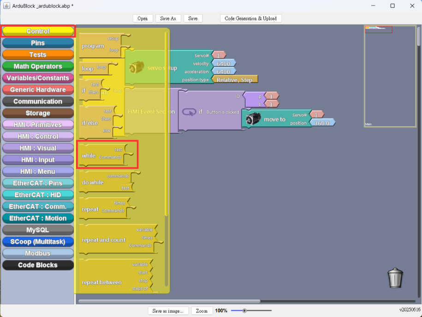
Task: Open the Relative, Step position type
Action: point(235,80)
